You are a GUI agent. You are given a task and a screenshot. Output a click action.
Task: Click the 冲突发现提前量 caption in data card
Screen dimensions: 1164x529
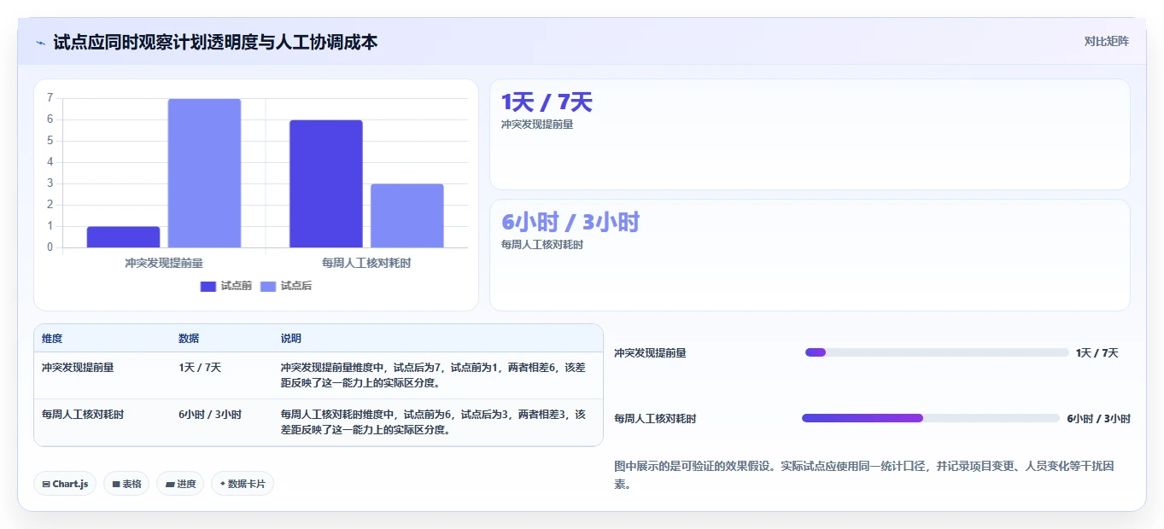pos(537,125)
